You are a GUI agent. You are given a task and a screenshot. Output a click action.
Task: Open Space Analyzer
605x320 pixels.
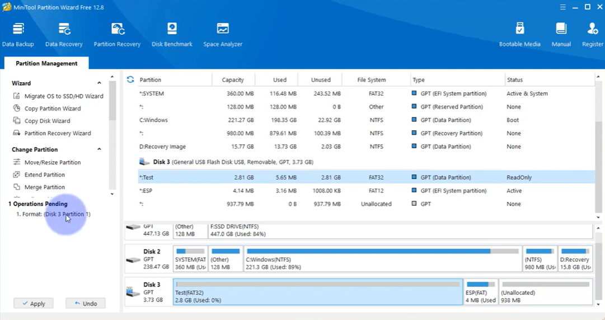[223, 35]
